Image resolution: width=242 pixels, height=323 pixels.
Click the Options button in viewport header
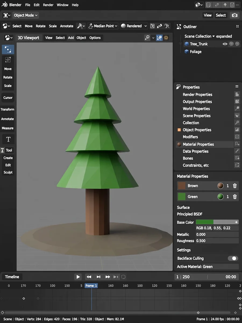pyautogui.click(x=95, y=38)
